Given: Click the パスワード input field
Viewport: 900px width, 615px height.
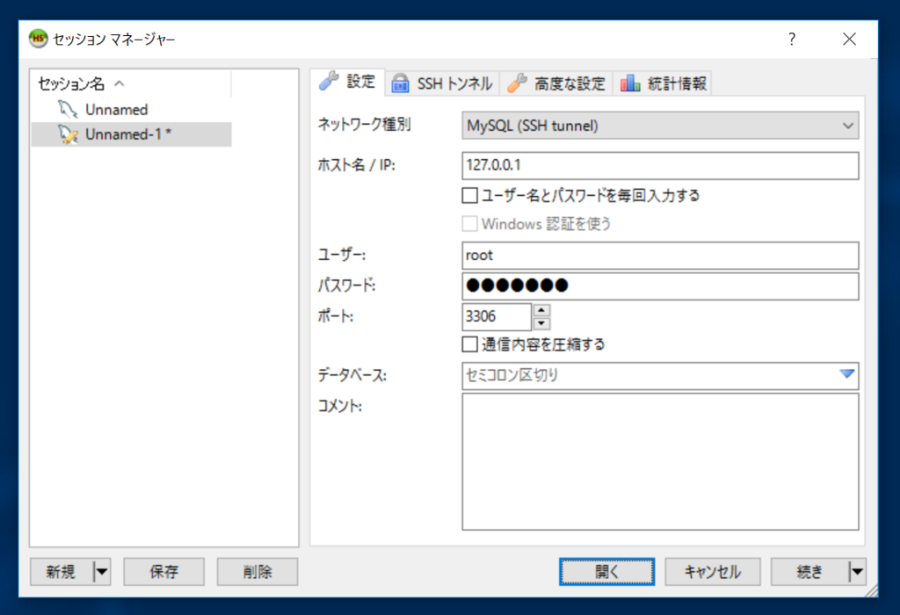Looking at the screenshot, I should coord(660,286).
